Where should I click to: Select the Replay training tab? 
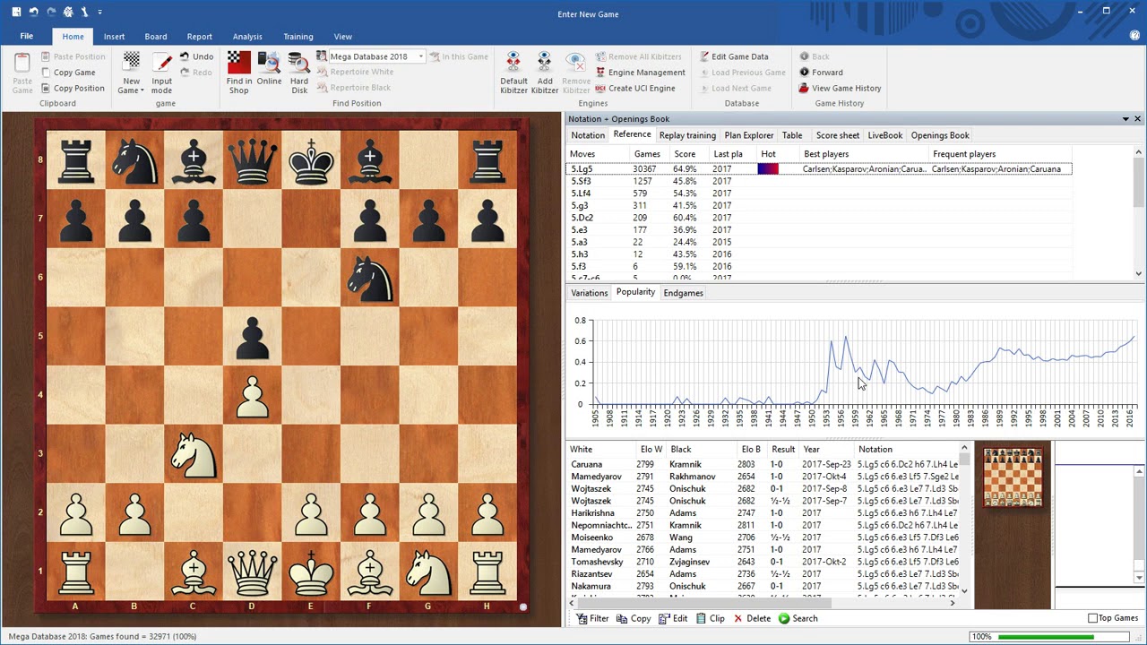point(687,135)
